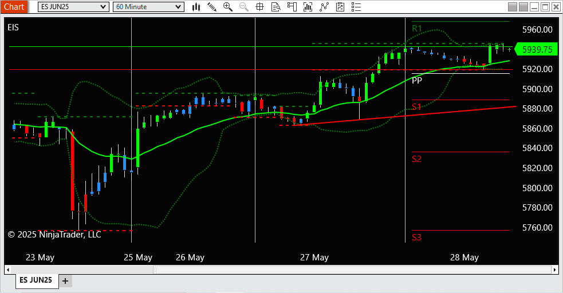Image resolution: width=563 pixels, height=293 pixels.
Task: Click the 5800.00 price axis label
Action: 537,188
